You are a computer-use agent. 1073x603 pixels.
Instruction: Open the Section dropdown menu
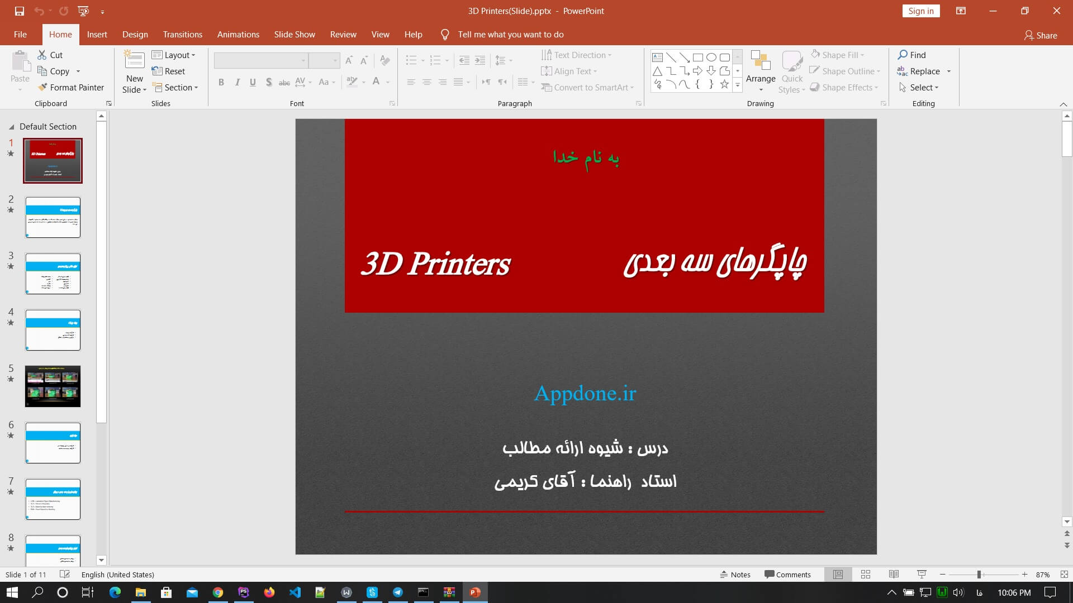[174, 87]
